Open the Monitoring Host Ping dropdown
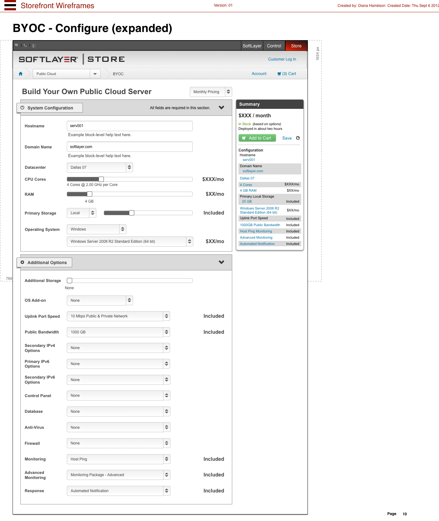439x521 pixels. pyautogui.click(x=118, y=459)
